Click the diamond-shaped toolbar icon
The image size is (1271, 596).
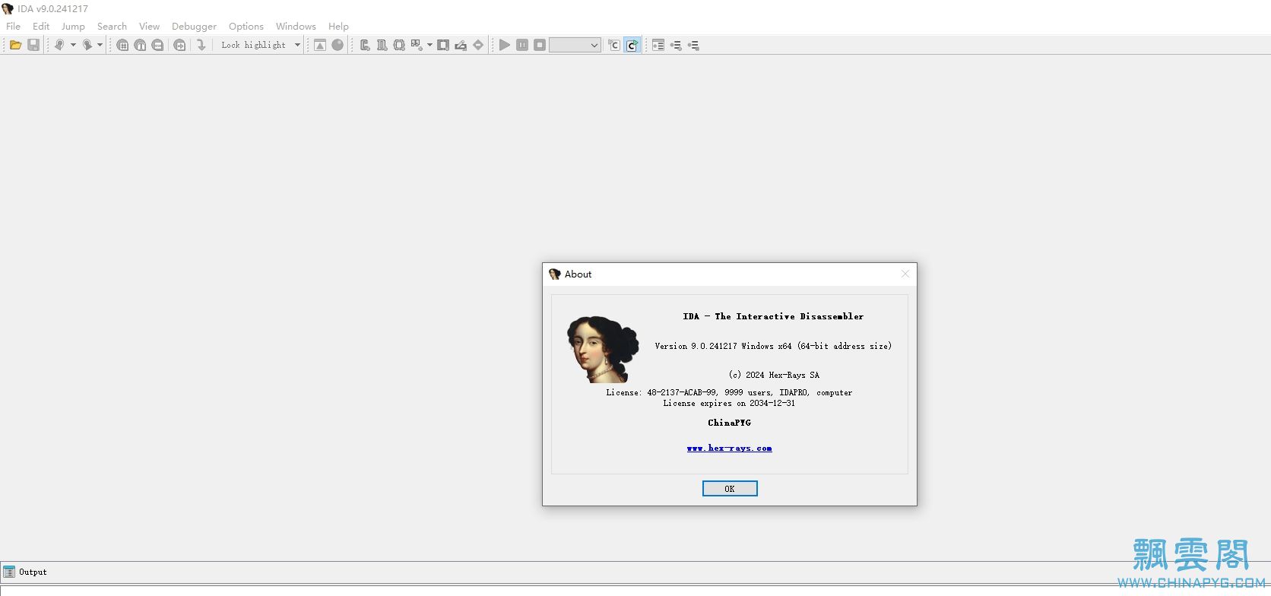click(x=478, y=45)
